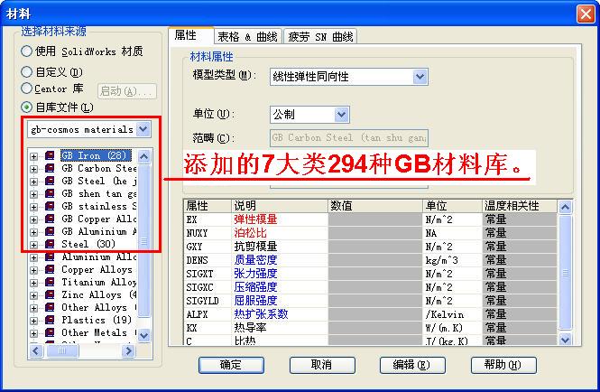Click the Plastics (19) book icon

50,320
